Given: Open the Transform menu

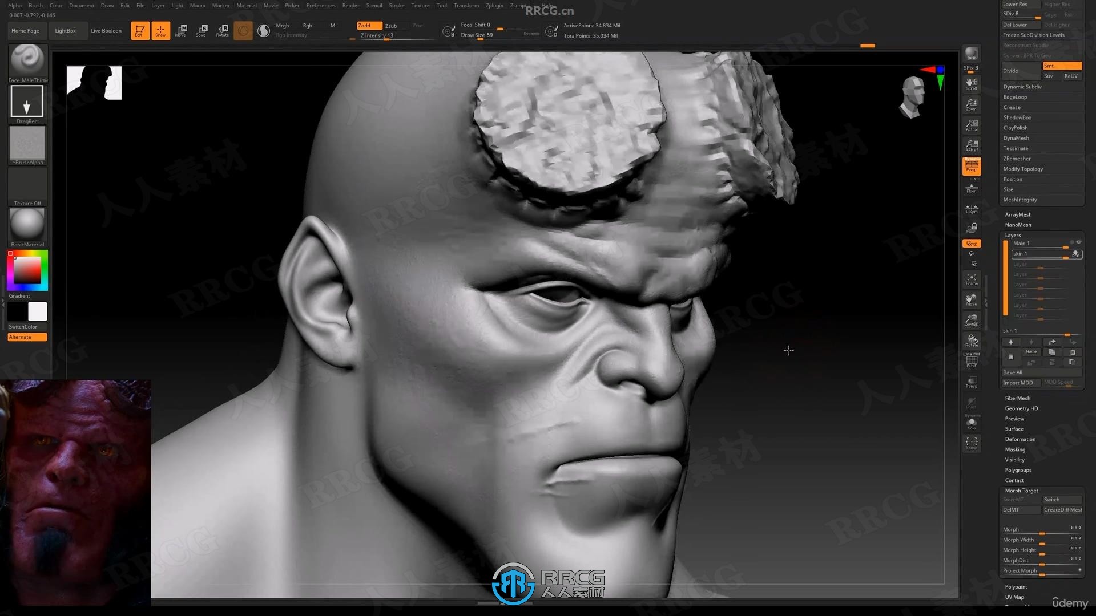Looking at the screenshot, I should point(466,5).
